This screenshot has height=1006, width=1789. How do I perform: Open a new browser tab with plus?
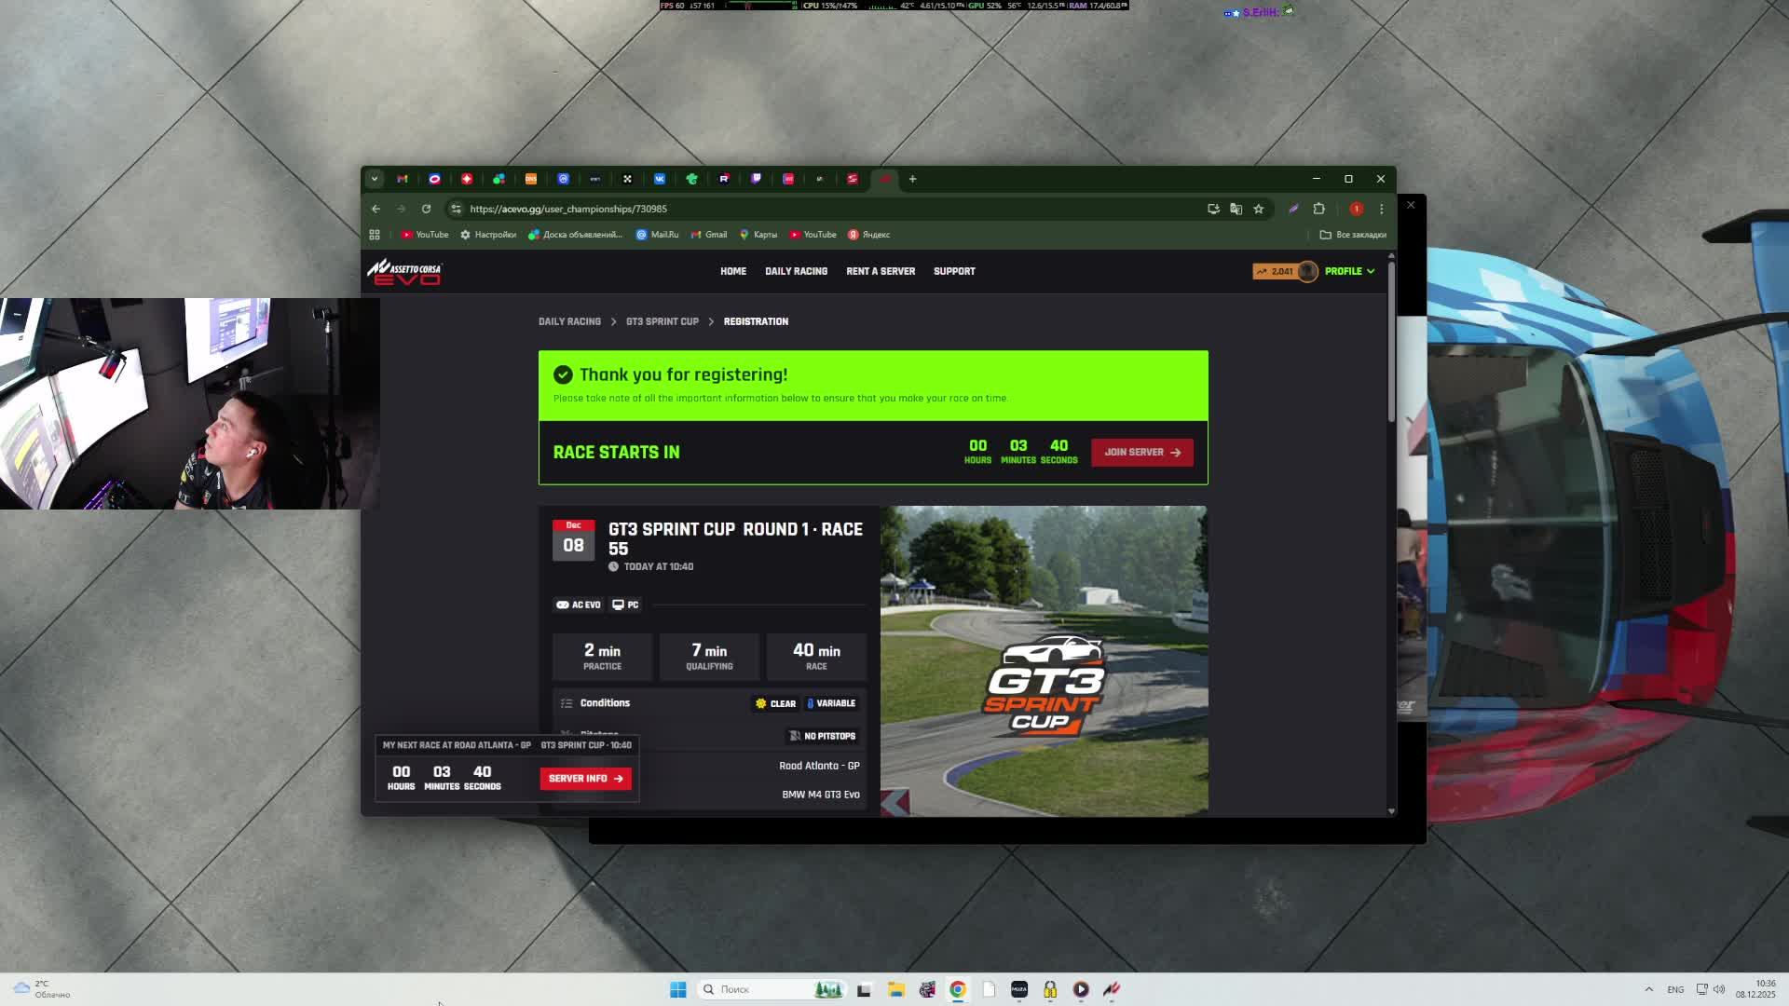912,179
